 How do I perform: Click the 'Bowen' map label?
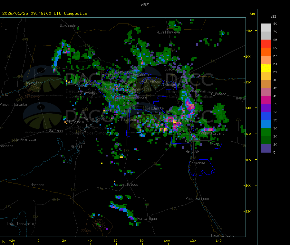point(215,144)
